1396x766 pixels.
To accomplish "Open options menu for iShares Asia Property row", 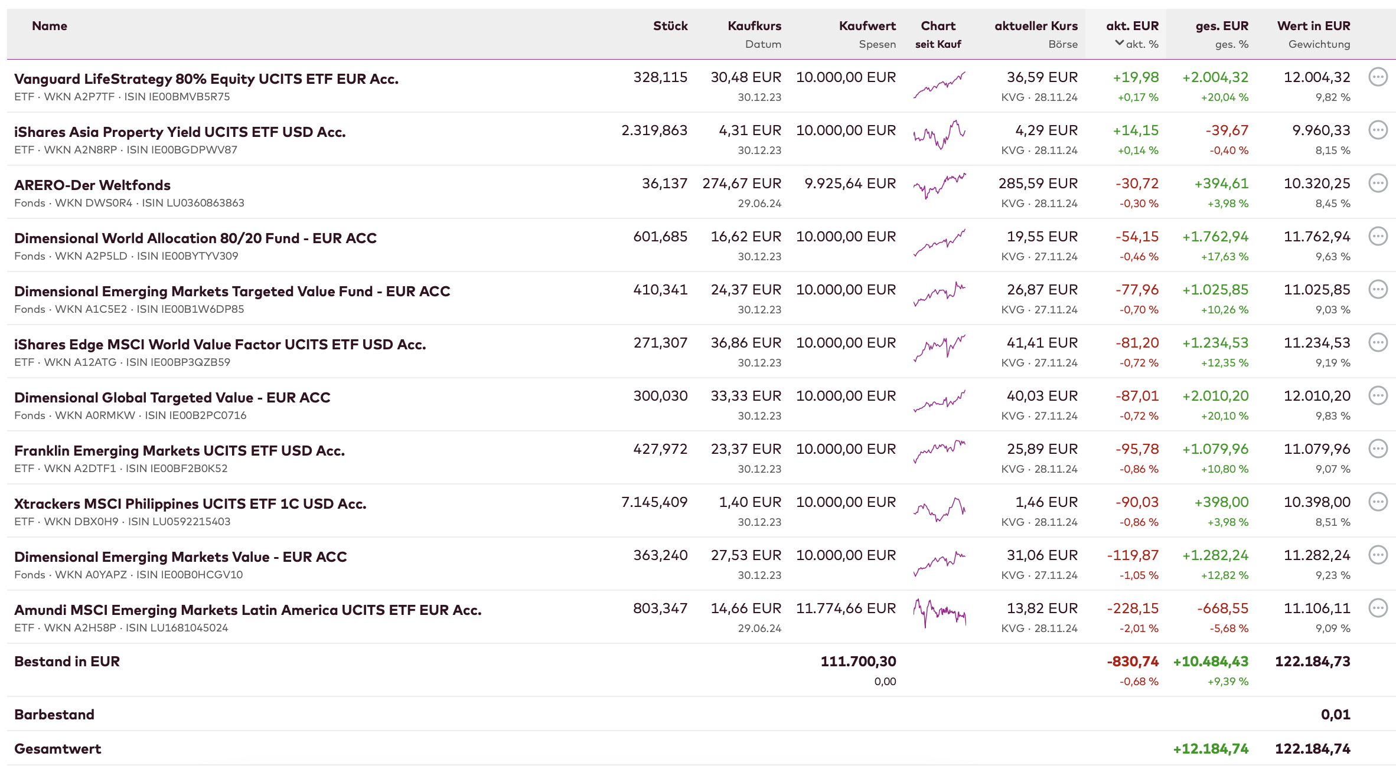I will pos(1378,130).
